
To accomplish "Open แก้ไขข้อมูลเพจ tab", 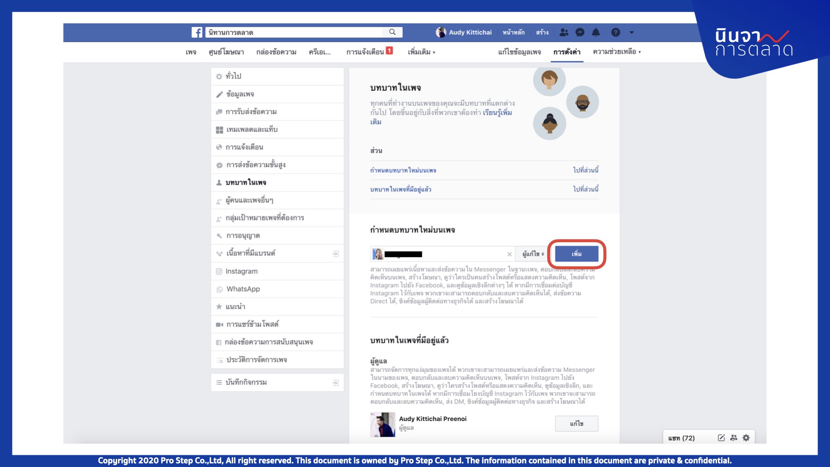I will click(x=520, y=52).
